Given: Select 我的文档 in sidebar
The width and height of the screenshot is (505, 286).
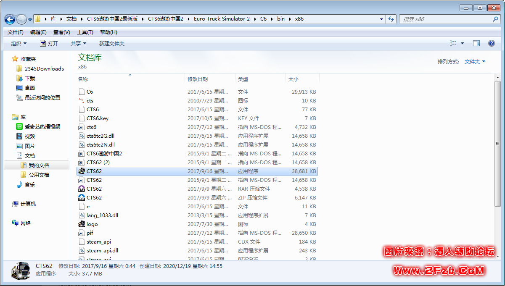Looking at the screenshot, I should (35, 165).
